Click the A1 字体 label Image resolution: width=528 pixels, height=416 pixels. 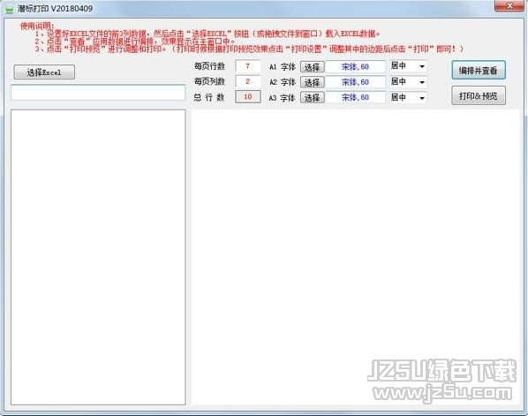click(283, 67)
